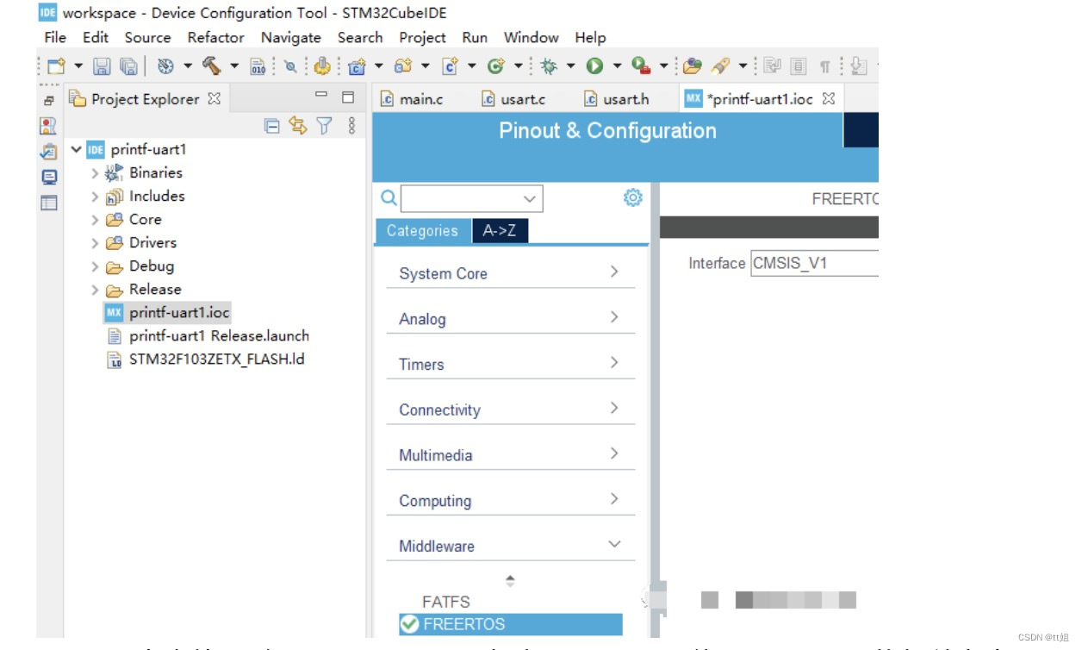Click the Collapse All icon in Project Explorer
Screen dimensions: 1082x650
[x=272, y=126]
